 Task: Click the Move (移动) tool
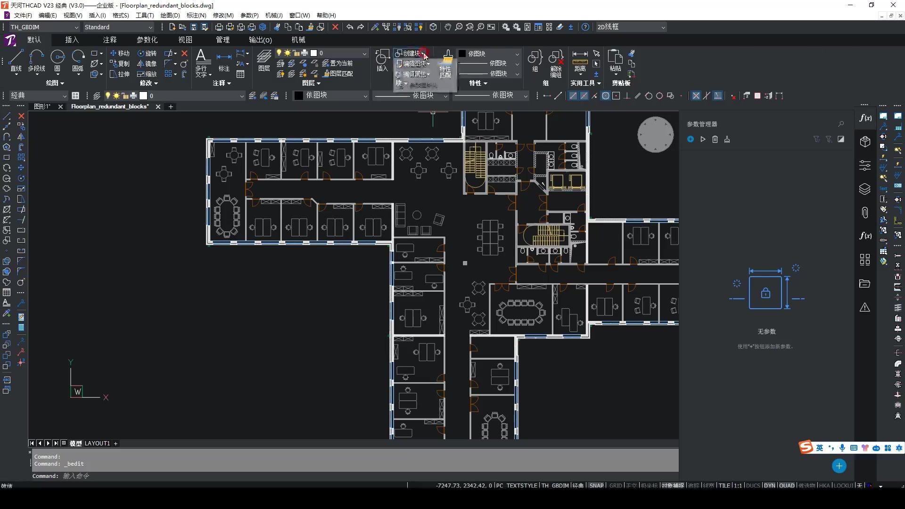pos(120,53)
